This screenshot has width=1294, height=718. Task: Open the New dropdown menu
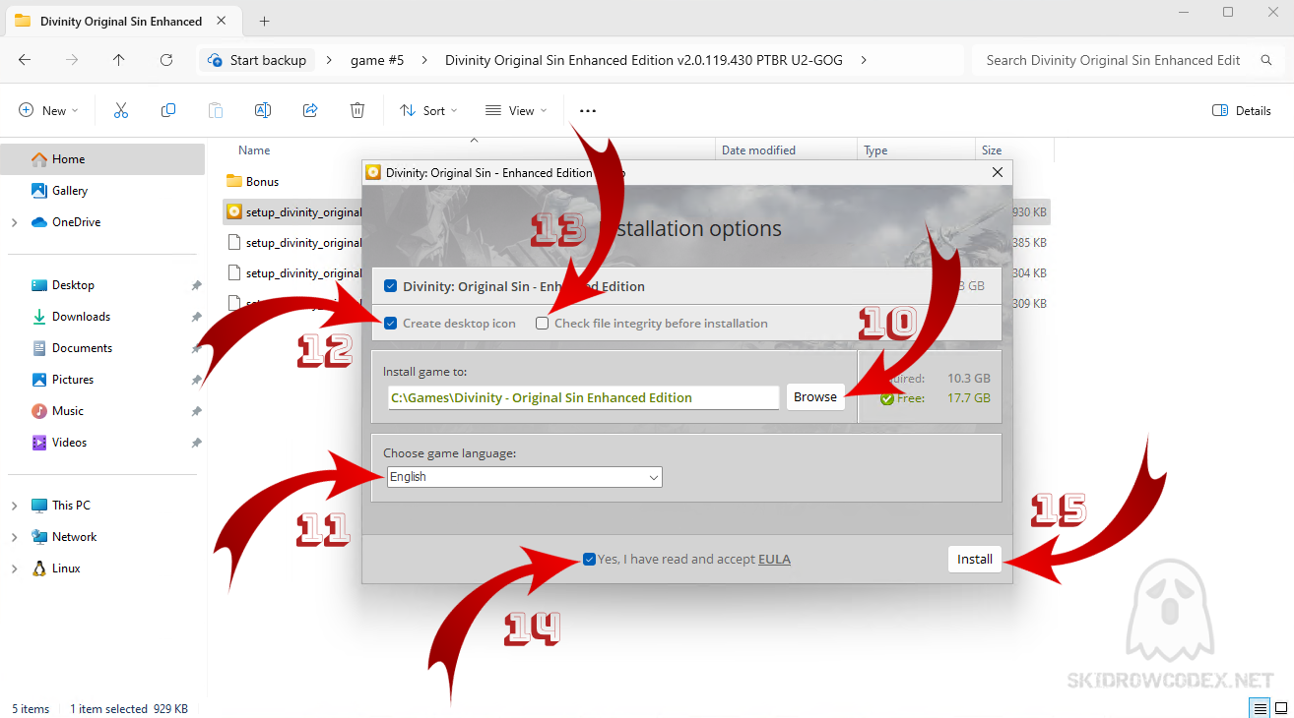tap(48, 111)
